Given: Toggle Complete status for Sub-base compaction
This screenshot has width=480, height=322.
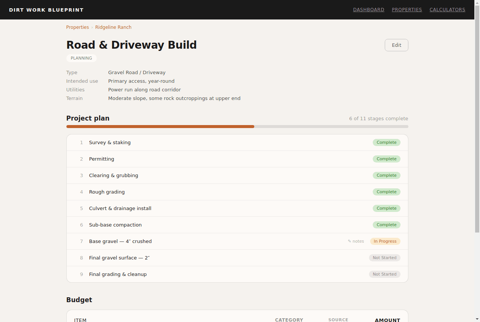Looking at the screenshot, I should [x=387, y=225].
